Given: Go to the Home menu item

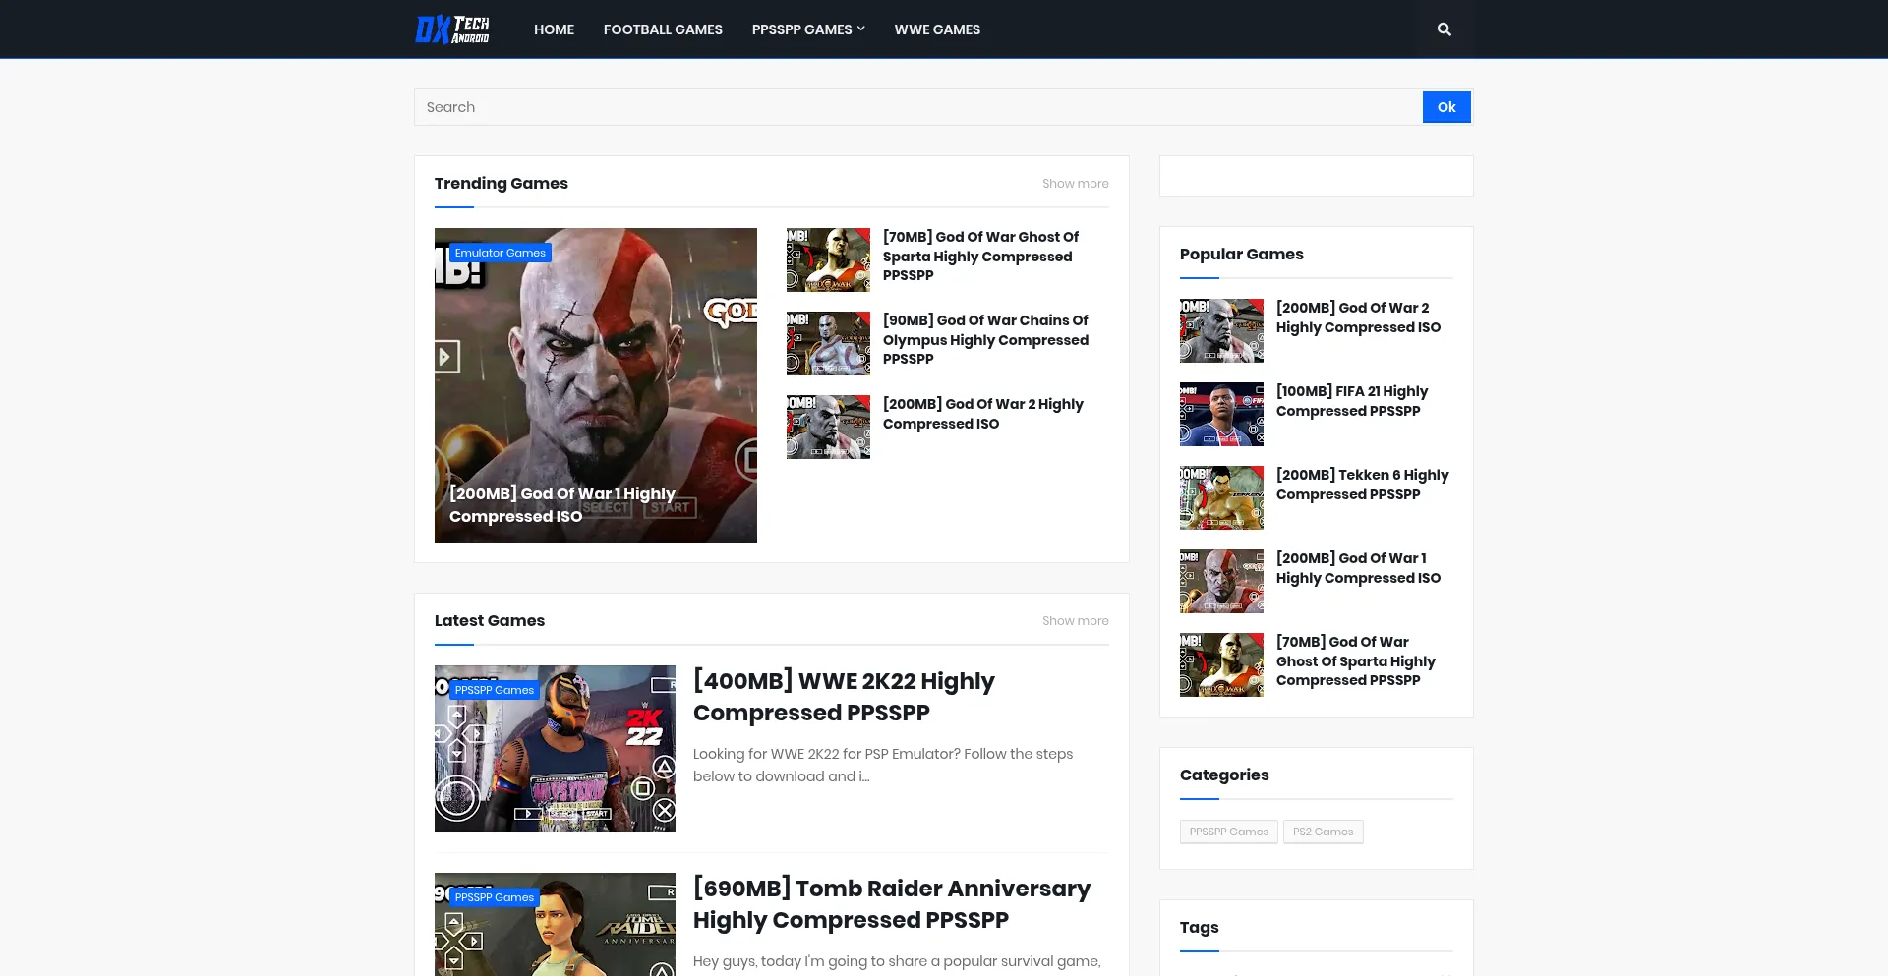Looking at the screenshot, I should 554,29.
